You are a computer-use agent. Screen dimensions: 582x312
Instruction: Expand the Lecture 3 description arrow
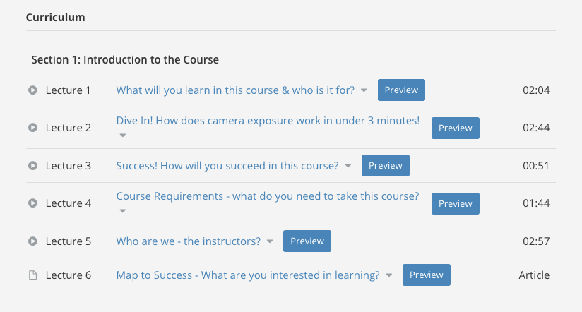(x=348, y=166)
